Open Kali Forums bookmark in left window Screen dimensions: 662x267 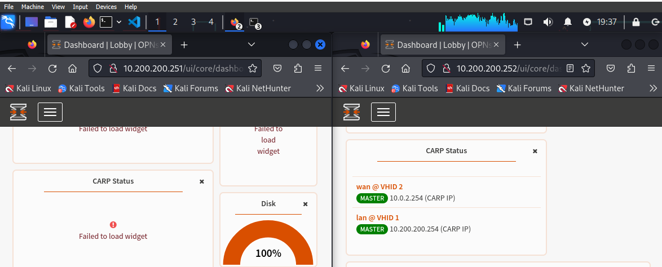point(191,88)
